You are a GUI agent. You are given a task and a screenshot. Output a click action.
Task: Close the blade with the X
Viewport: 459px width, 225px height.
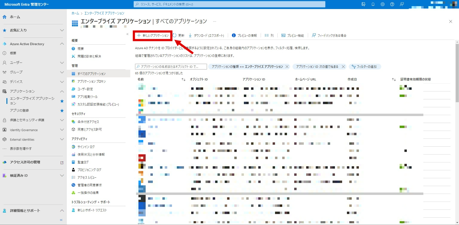pos(450,22)
